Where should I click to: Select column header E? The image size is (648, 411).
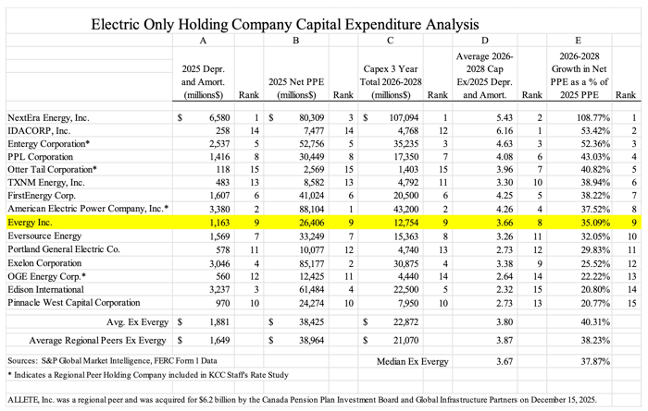click(x=579, y=41)
